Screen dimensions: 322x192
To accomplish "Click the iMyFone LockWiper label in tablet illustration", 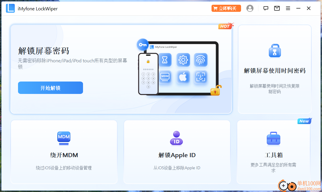I will point(166,47).
